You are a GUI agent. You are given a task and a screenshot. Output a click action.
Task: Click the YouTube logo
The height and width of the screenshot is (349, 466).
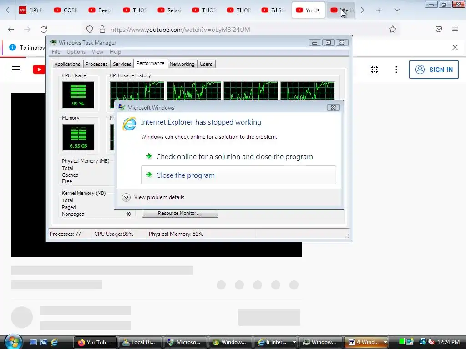click(39, 70)
